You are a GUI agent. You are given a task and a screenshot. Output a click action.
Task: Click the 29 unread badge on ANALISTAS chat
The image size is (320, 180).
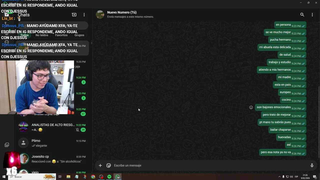[x=83, y=130]
